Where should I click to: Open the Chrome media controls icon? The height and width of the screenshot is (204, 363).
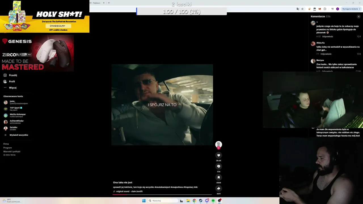pyautogui.click(x=332, y=9)
